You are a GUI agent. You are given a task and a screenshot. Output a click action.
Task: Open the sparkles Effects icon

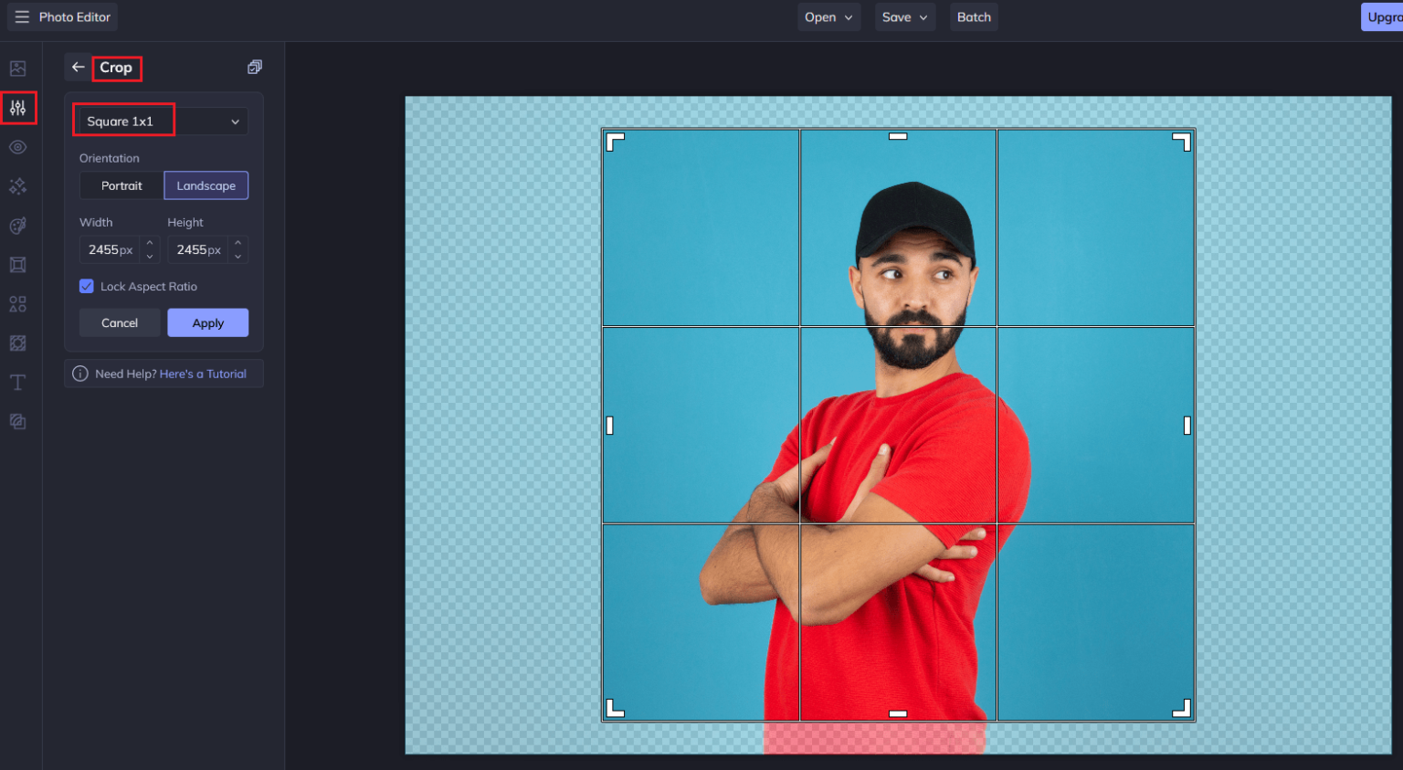17,186
